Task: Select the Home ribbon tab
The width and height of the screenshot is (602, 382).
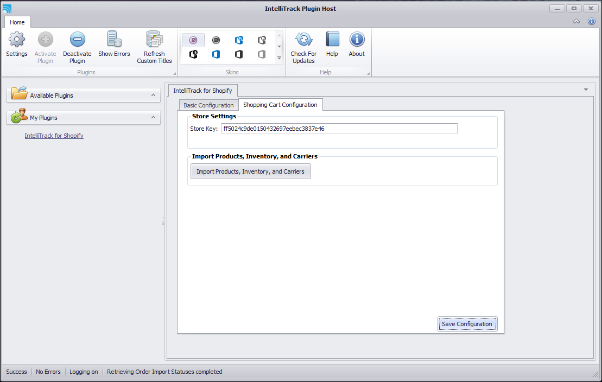Action: (17, 22)
